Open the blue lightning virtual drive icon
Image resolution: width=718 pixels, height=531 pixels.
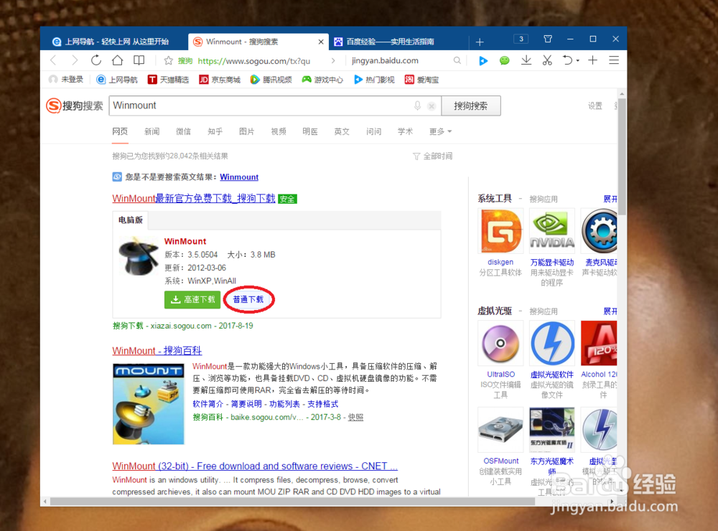point(551,343)
